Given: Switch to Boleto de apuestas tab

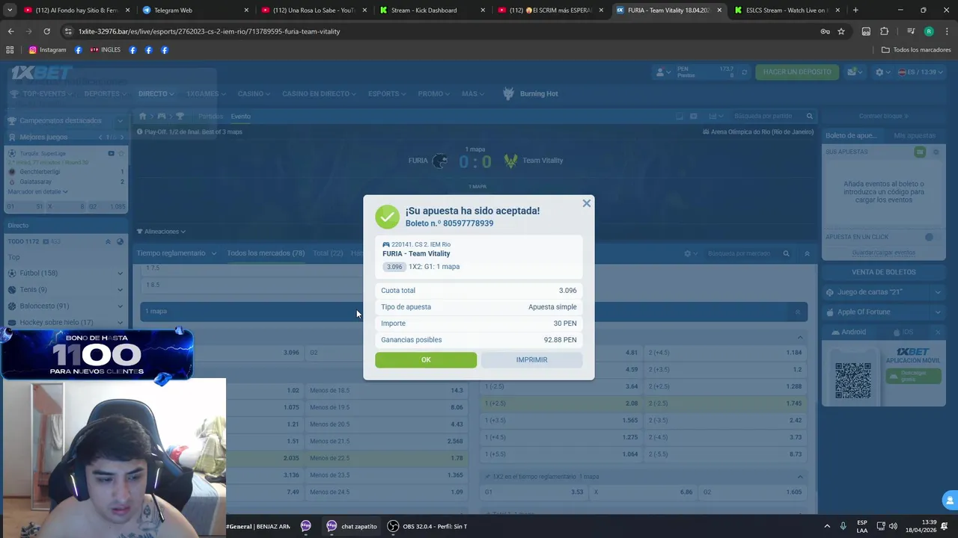Looking at the screenshot, I should coord(851,135).
